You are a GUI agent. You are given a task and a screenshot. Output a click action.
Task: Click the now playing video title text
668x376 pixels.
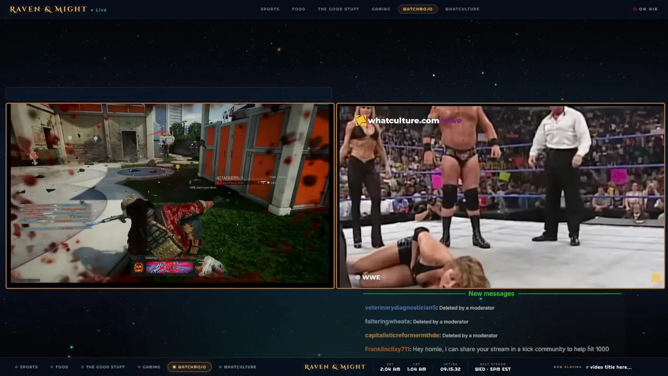[x=609, y=367]
